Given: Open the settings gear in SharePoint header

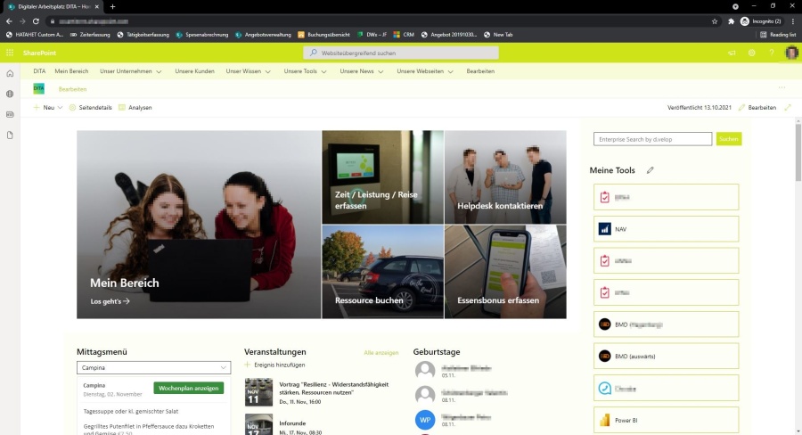Looking at the screenshot, I should pos(751,53).
